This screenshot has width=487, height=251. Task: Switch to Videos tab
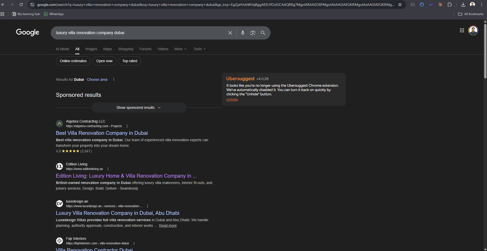(x=163, y=49)
